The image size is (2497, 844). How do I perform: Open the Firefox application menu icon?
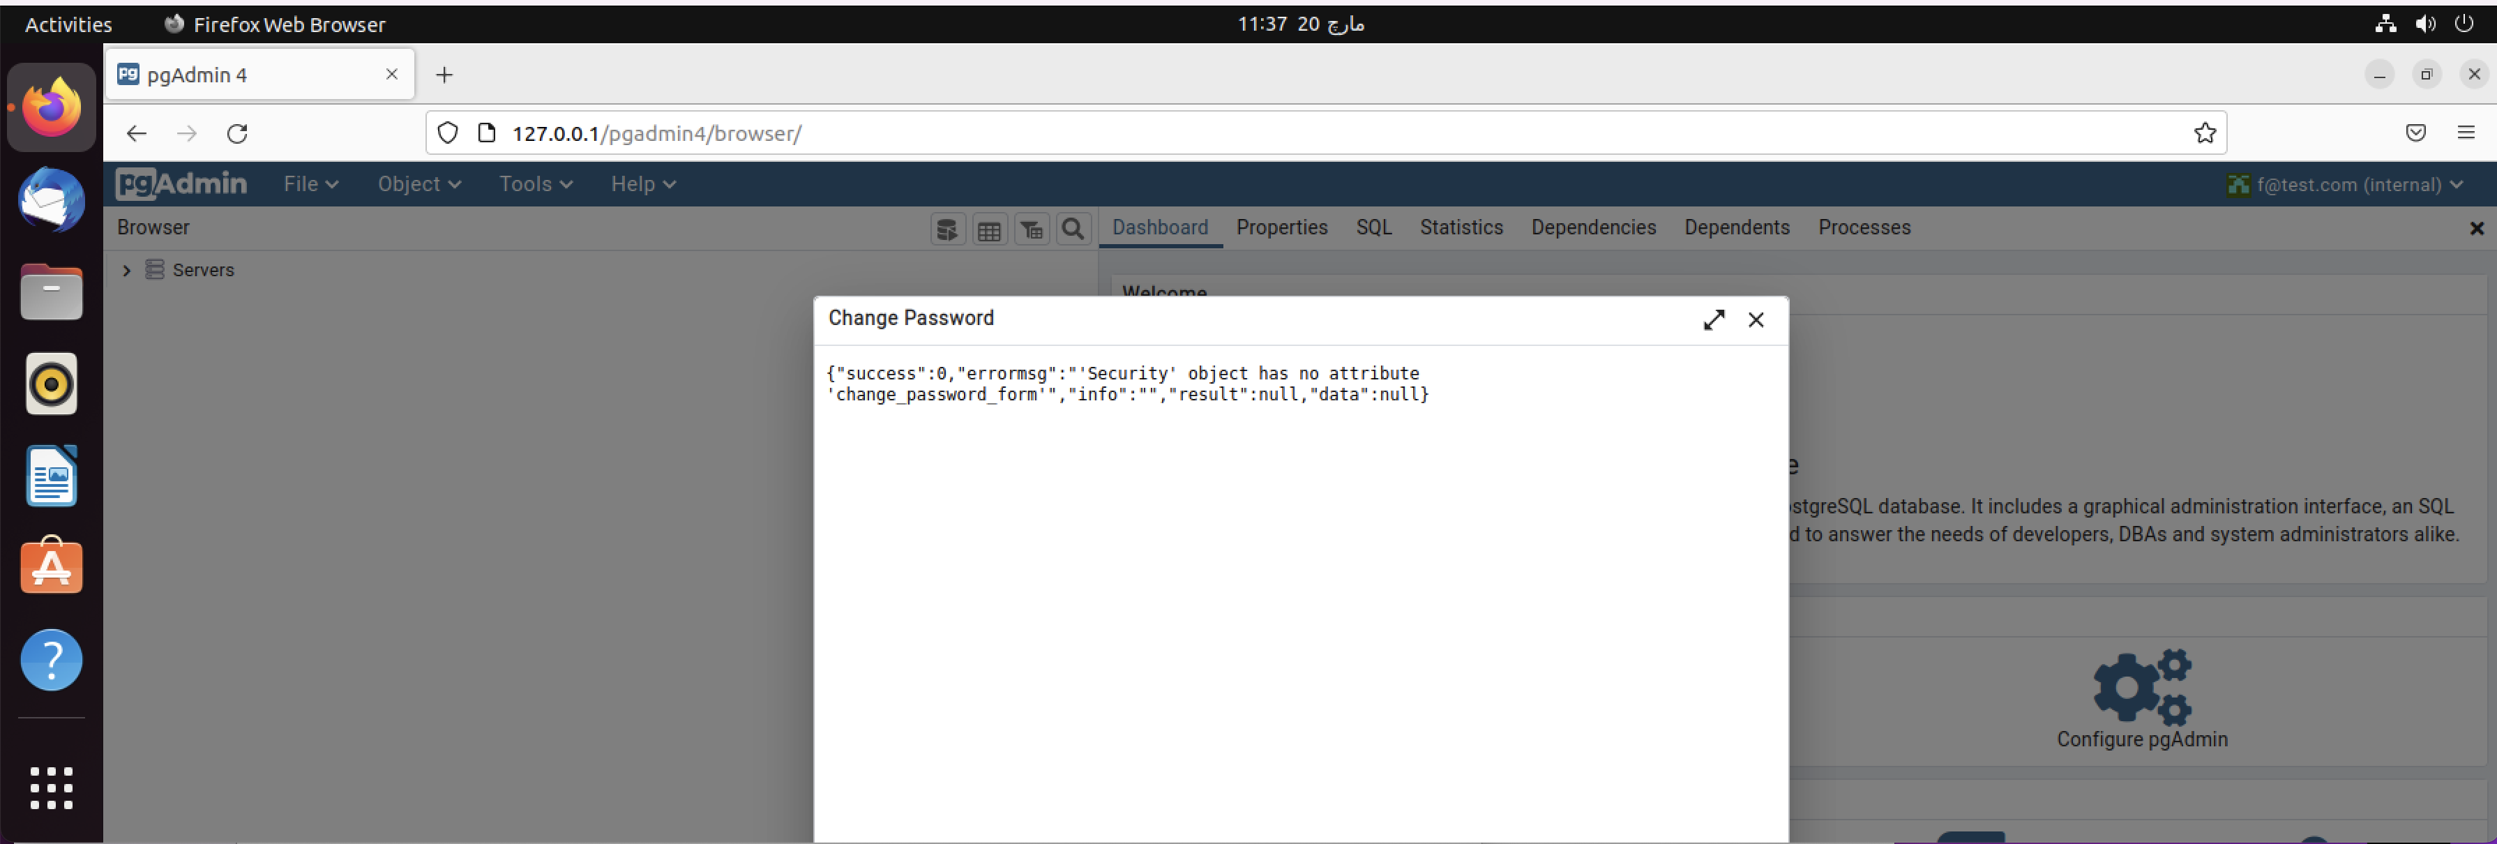pyautogui.click(x=2466, y=133)
